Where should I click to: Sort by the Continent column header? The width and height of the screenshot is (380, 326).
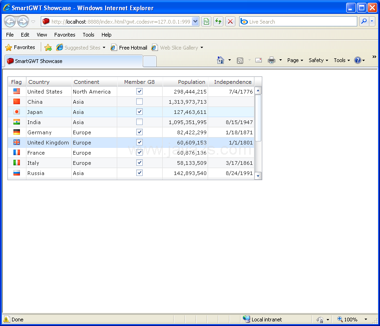pyautogui.click(x=95, y=82)
